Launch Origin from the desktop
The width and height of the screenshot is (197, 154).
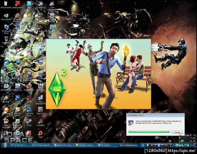(x=41, y=134)
